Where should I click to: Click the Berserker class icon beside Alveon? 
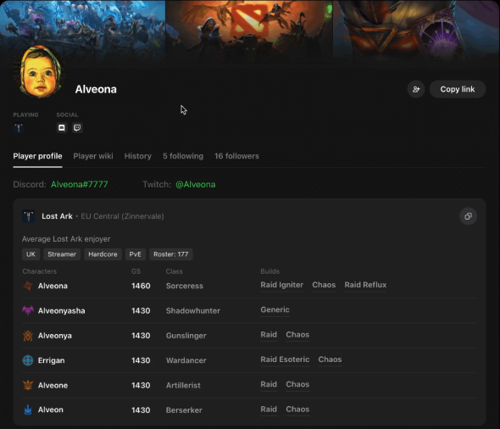[x=28, y=409]
